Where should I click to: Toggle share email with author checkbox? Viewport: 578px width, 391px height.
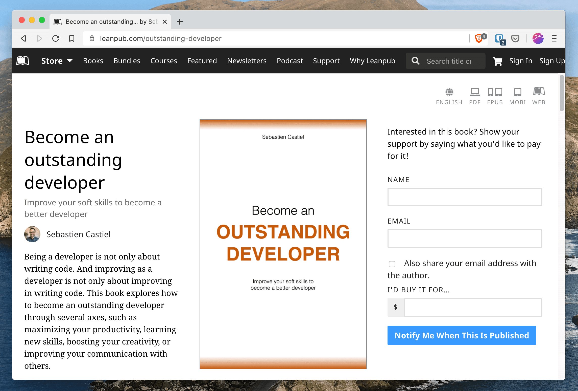(391, 264)
